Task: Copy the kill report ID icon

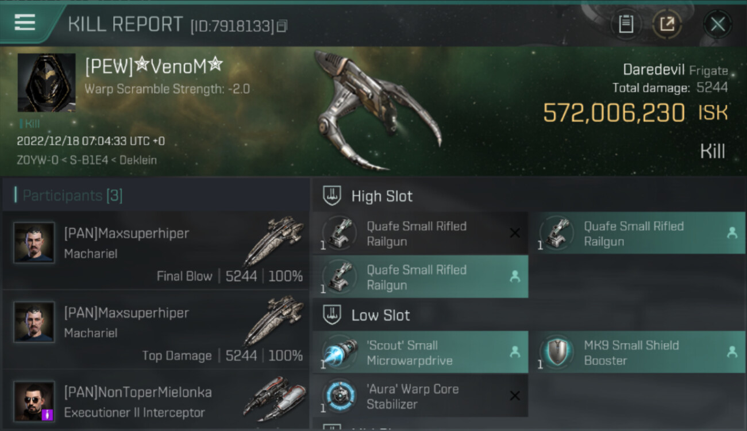Action: pyautogui.click(x=282, y=26)
